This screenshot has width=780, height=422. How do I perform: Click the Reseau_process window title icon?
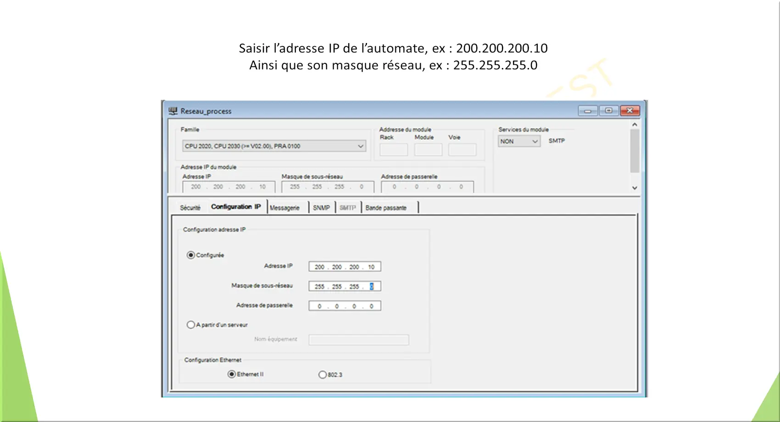click(x=173, y=111)
